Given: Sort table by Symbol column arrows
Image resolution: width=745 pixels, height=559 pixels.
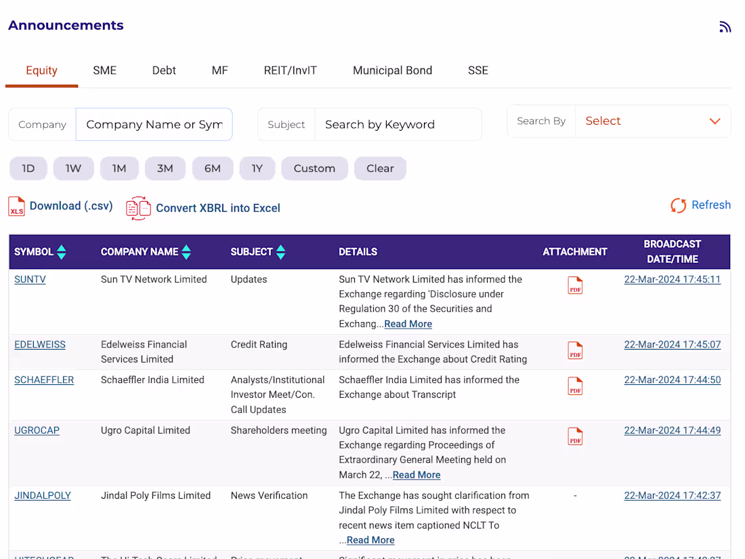Looking at the screenshot, I should pyautogui.click(x=61, y=252).
